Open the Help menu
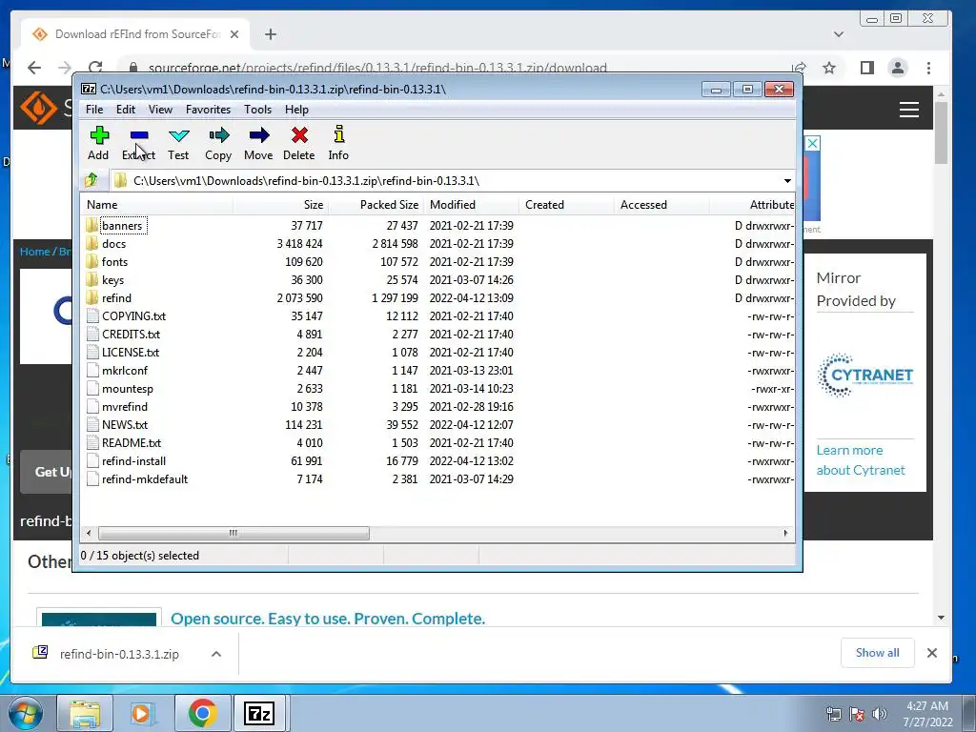 click(297, 110)
